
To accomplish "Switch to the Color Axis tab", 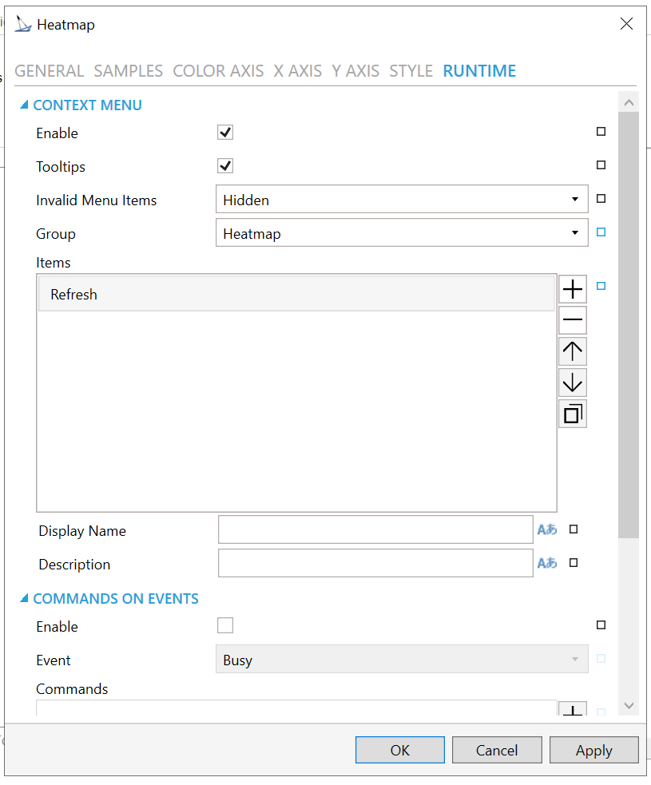I will pyautogui.click(x=218, y=71).
